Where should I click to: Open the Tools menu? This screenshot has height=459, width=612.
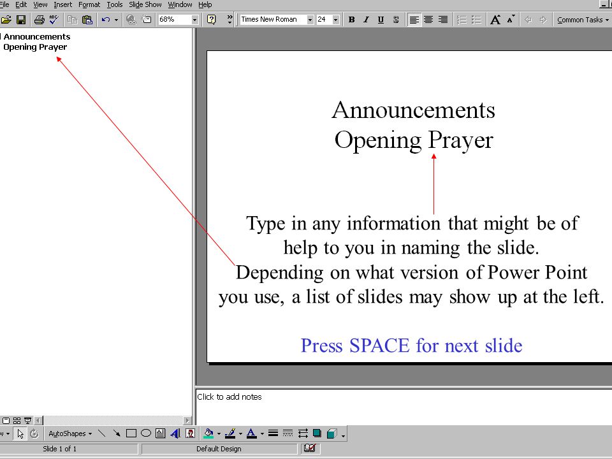(115, 4)
